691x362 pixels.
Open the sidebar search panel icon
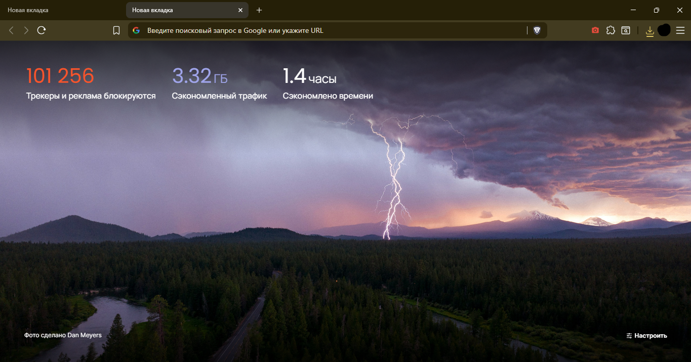tap(626, 30)
